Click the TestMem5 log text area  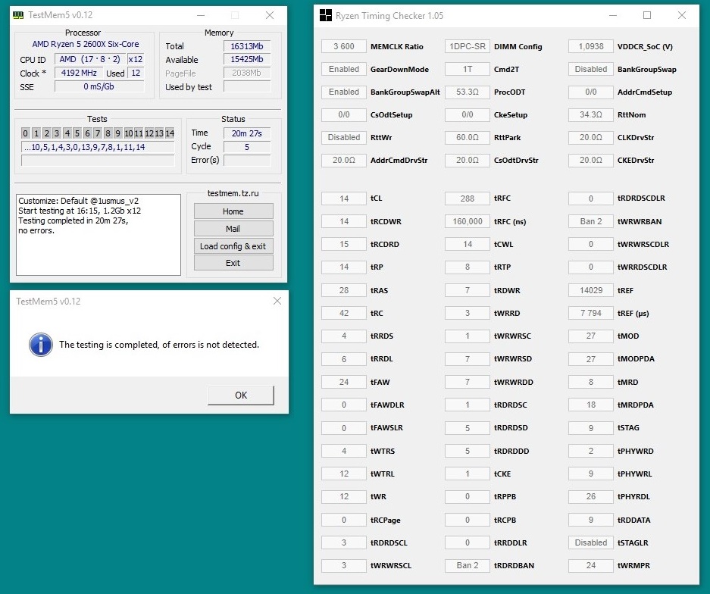click(x=99, y=235)
